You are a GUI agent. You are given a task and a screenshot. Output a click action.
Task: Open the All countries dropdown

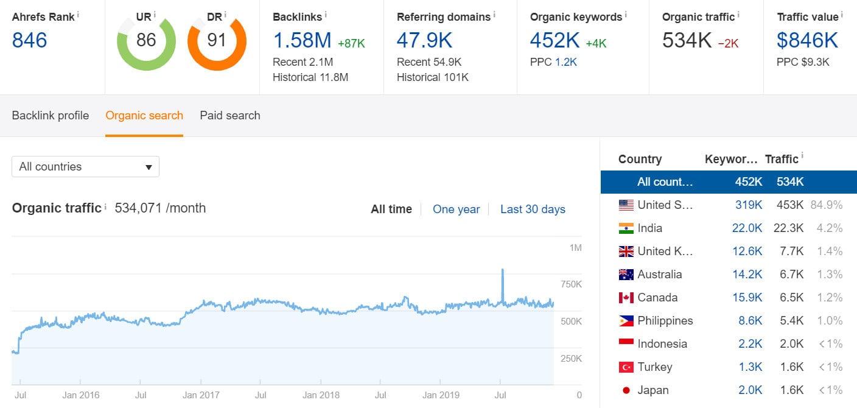coord(85,166)
